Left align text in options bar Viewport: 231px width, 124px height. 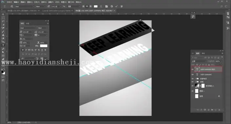pyautogui.click(x=83, y=7)
